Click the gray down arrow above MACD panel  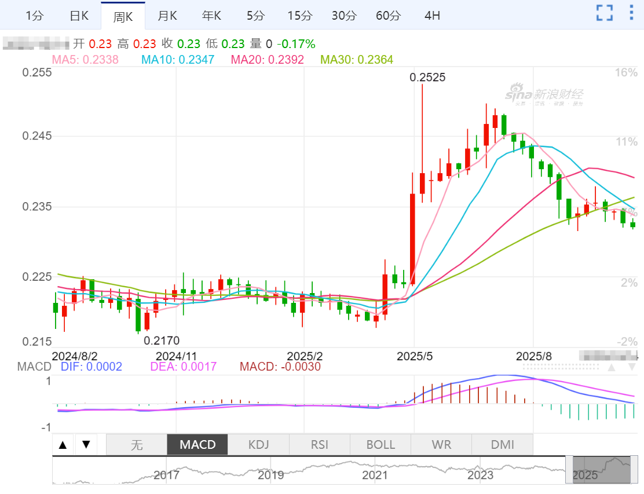(x=632, y=367)
